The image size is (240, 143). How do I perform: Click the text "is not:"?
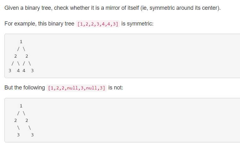coord(116,88)
